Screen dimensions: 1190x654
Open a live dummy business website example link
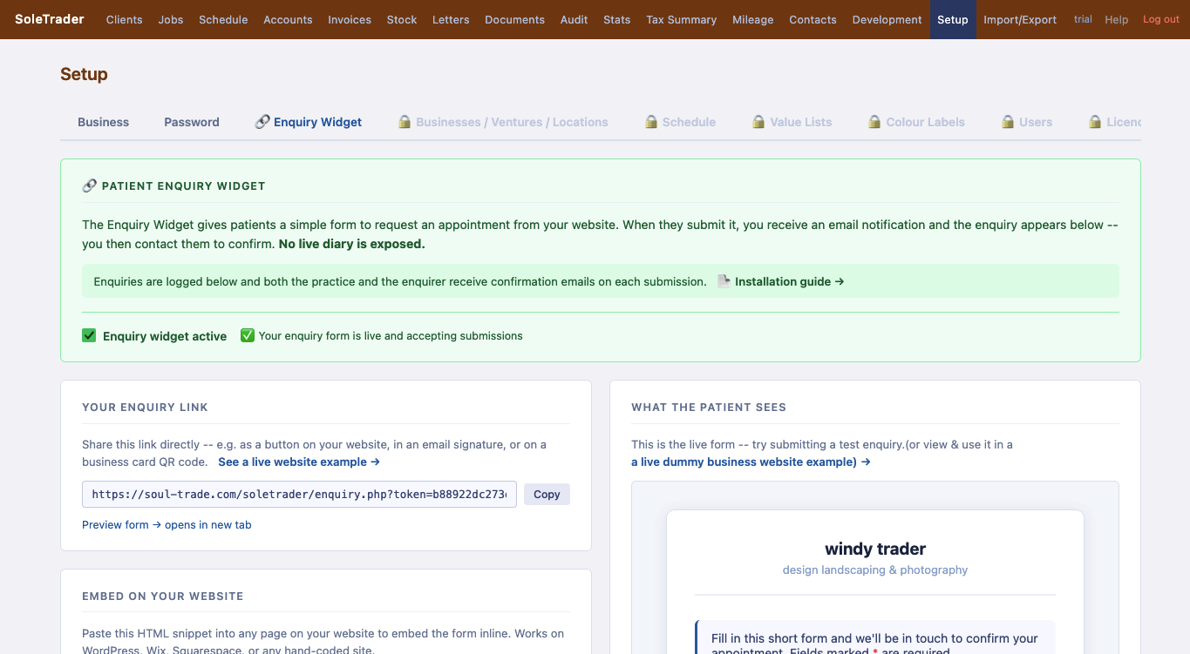coord(751,462)
